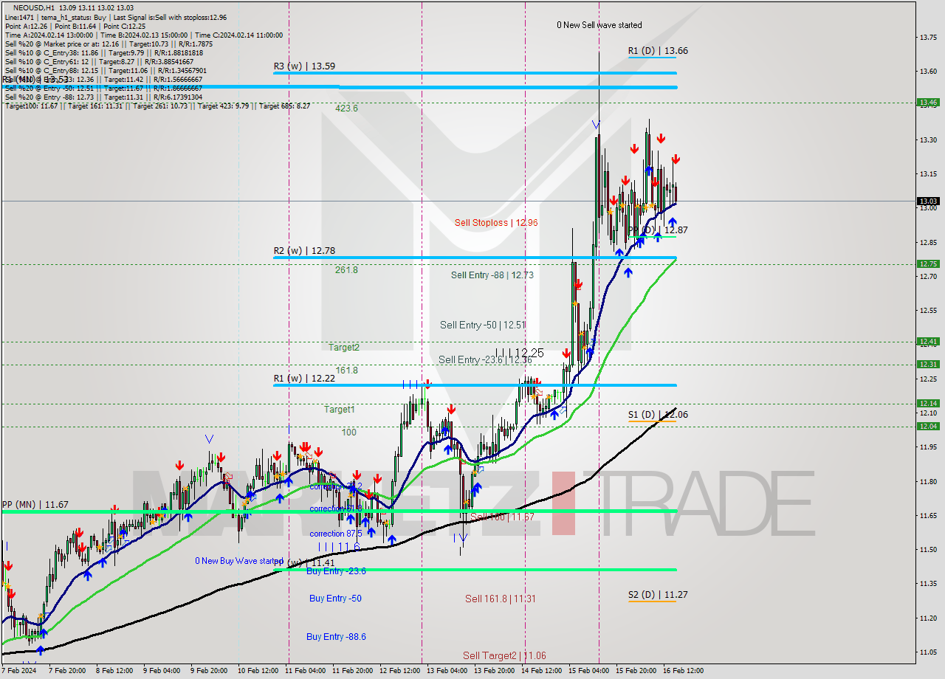The image size is (945, 679).
Task: Select the 'S1 (D) | 12.06' support label
Action: pyautogui.click(x=658, y=415)
